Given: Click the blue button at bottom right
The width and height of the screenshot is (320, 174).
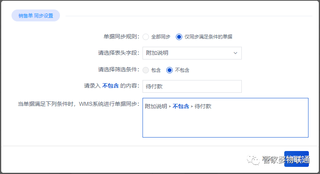Looking at the screenshot, I should coord(296,159).
